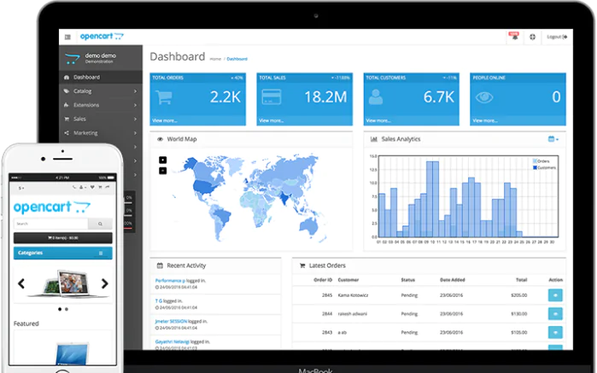View order 2844 using eye button

[x=555, y=313]
